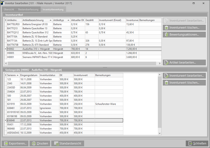Screen dimensions: 210x148
Task: Click edit icon in Seriengeräte panel
Action: (x=166, y=76)
